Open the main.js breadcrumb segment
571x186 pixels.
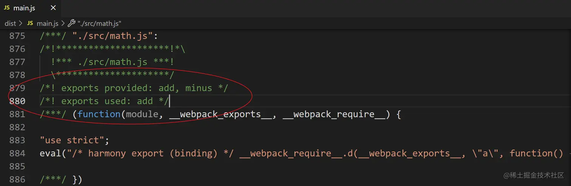47,23
